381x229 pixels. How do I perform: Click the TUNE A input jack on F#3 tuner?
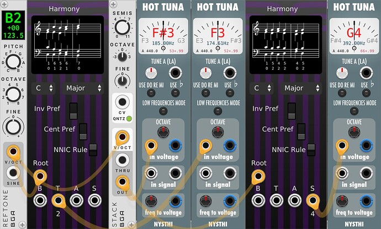click(x=175, y=73)
